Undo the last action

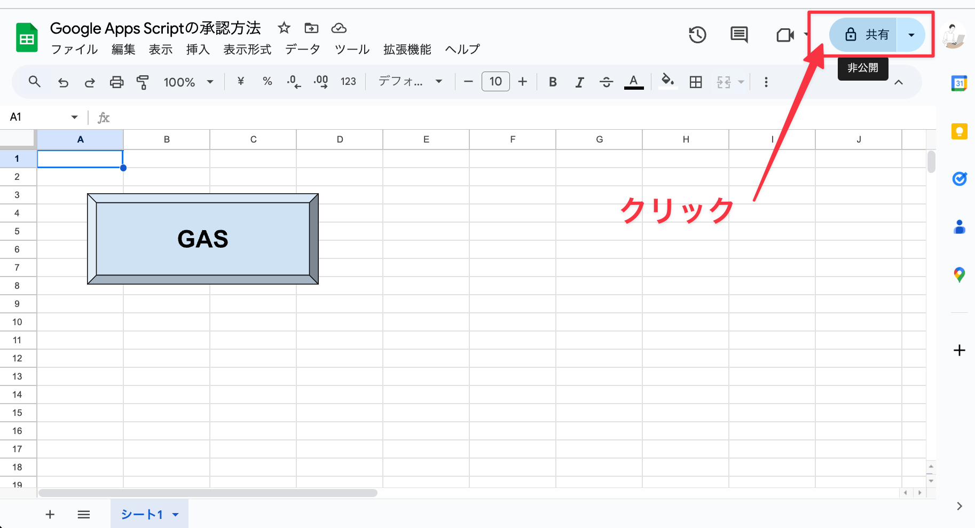[63, 82]
